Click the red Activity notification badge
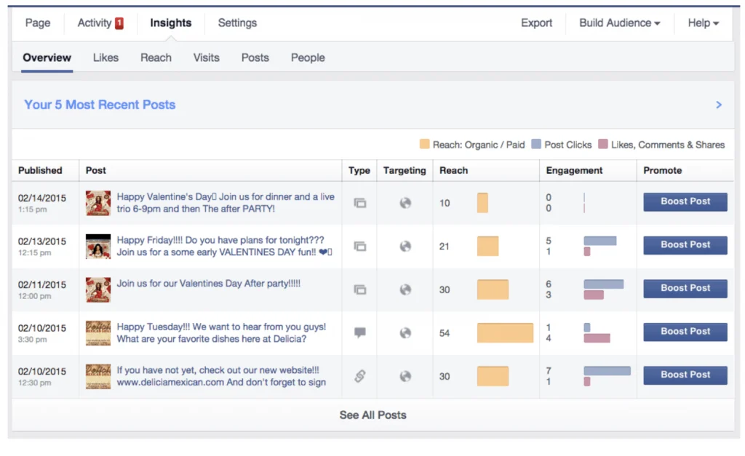 [x=119, y=23]
